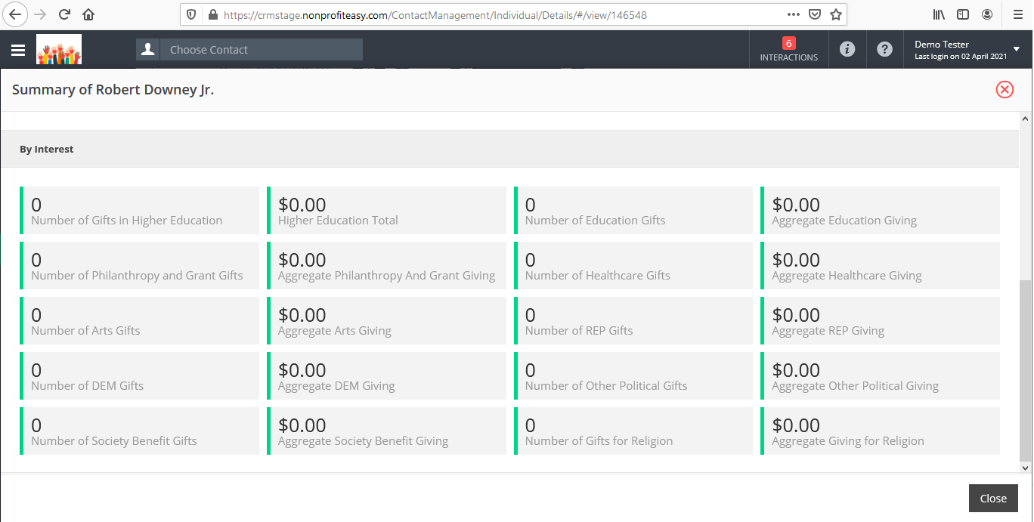
Task: Open the browser home page
Action: 88,14
